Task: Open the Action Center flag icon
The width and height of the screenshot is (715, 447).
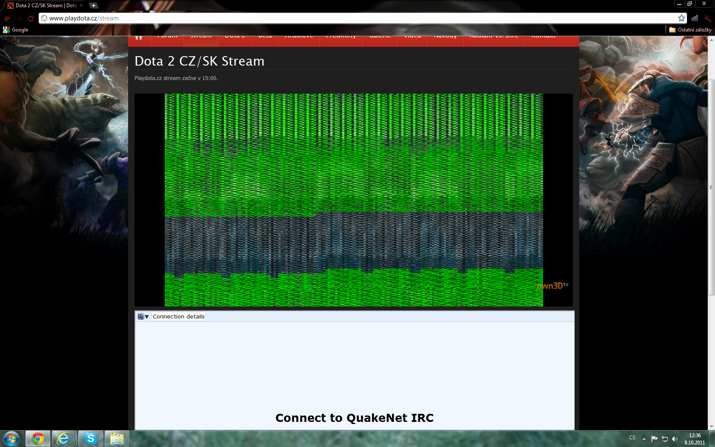Action: click(x=655, y=438)
